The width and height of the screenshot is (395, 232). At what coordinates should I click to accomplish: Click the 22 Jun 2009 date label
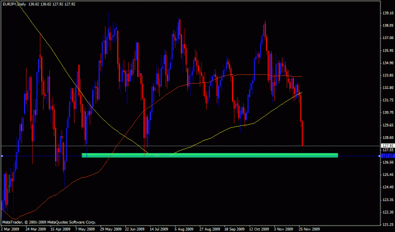tap(135, 229)
